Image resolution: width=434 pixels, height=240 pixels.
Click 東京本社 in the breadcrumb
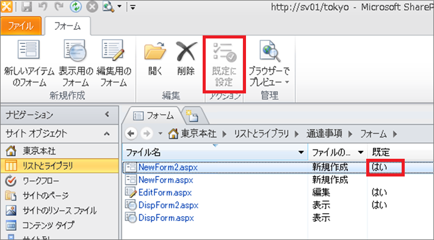198,134
